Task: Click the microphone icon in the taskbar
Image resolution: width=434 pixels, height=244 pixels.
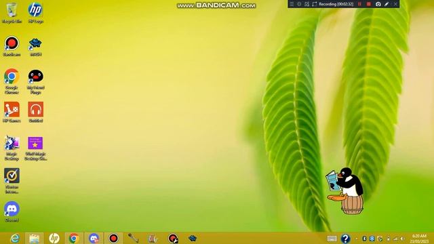Action: tap(133, 238)
